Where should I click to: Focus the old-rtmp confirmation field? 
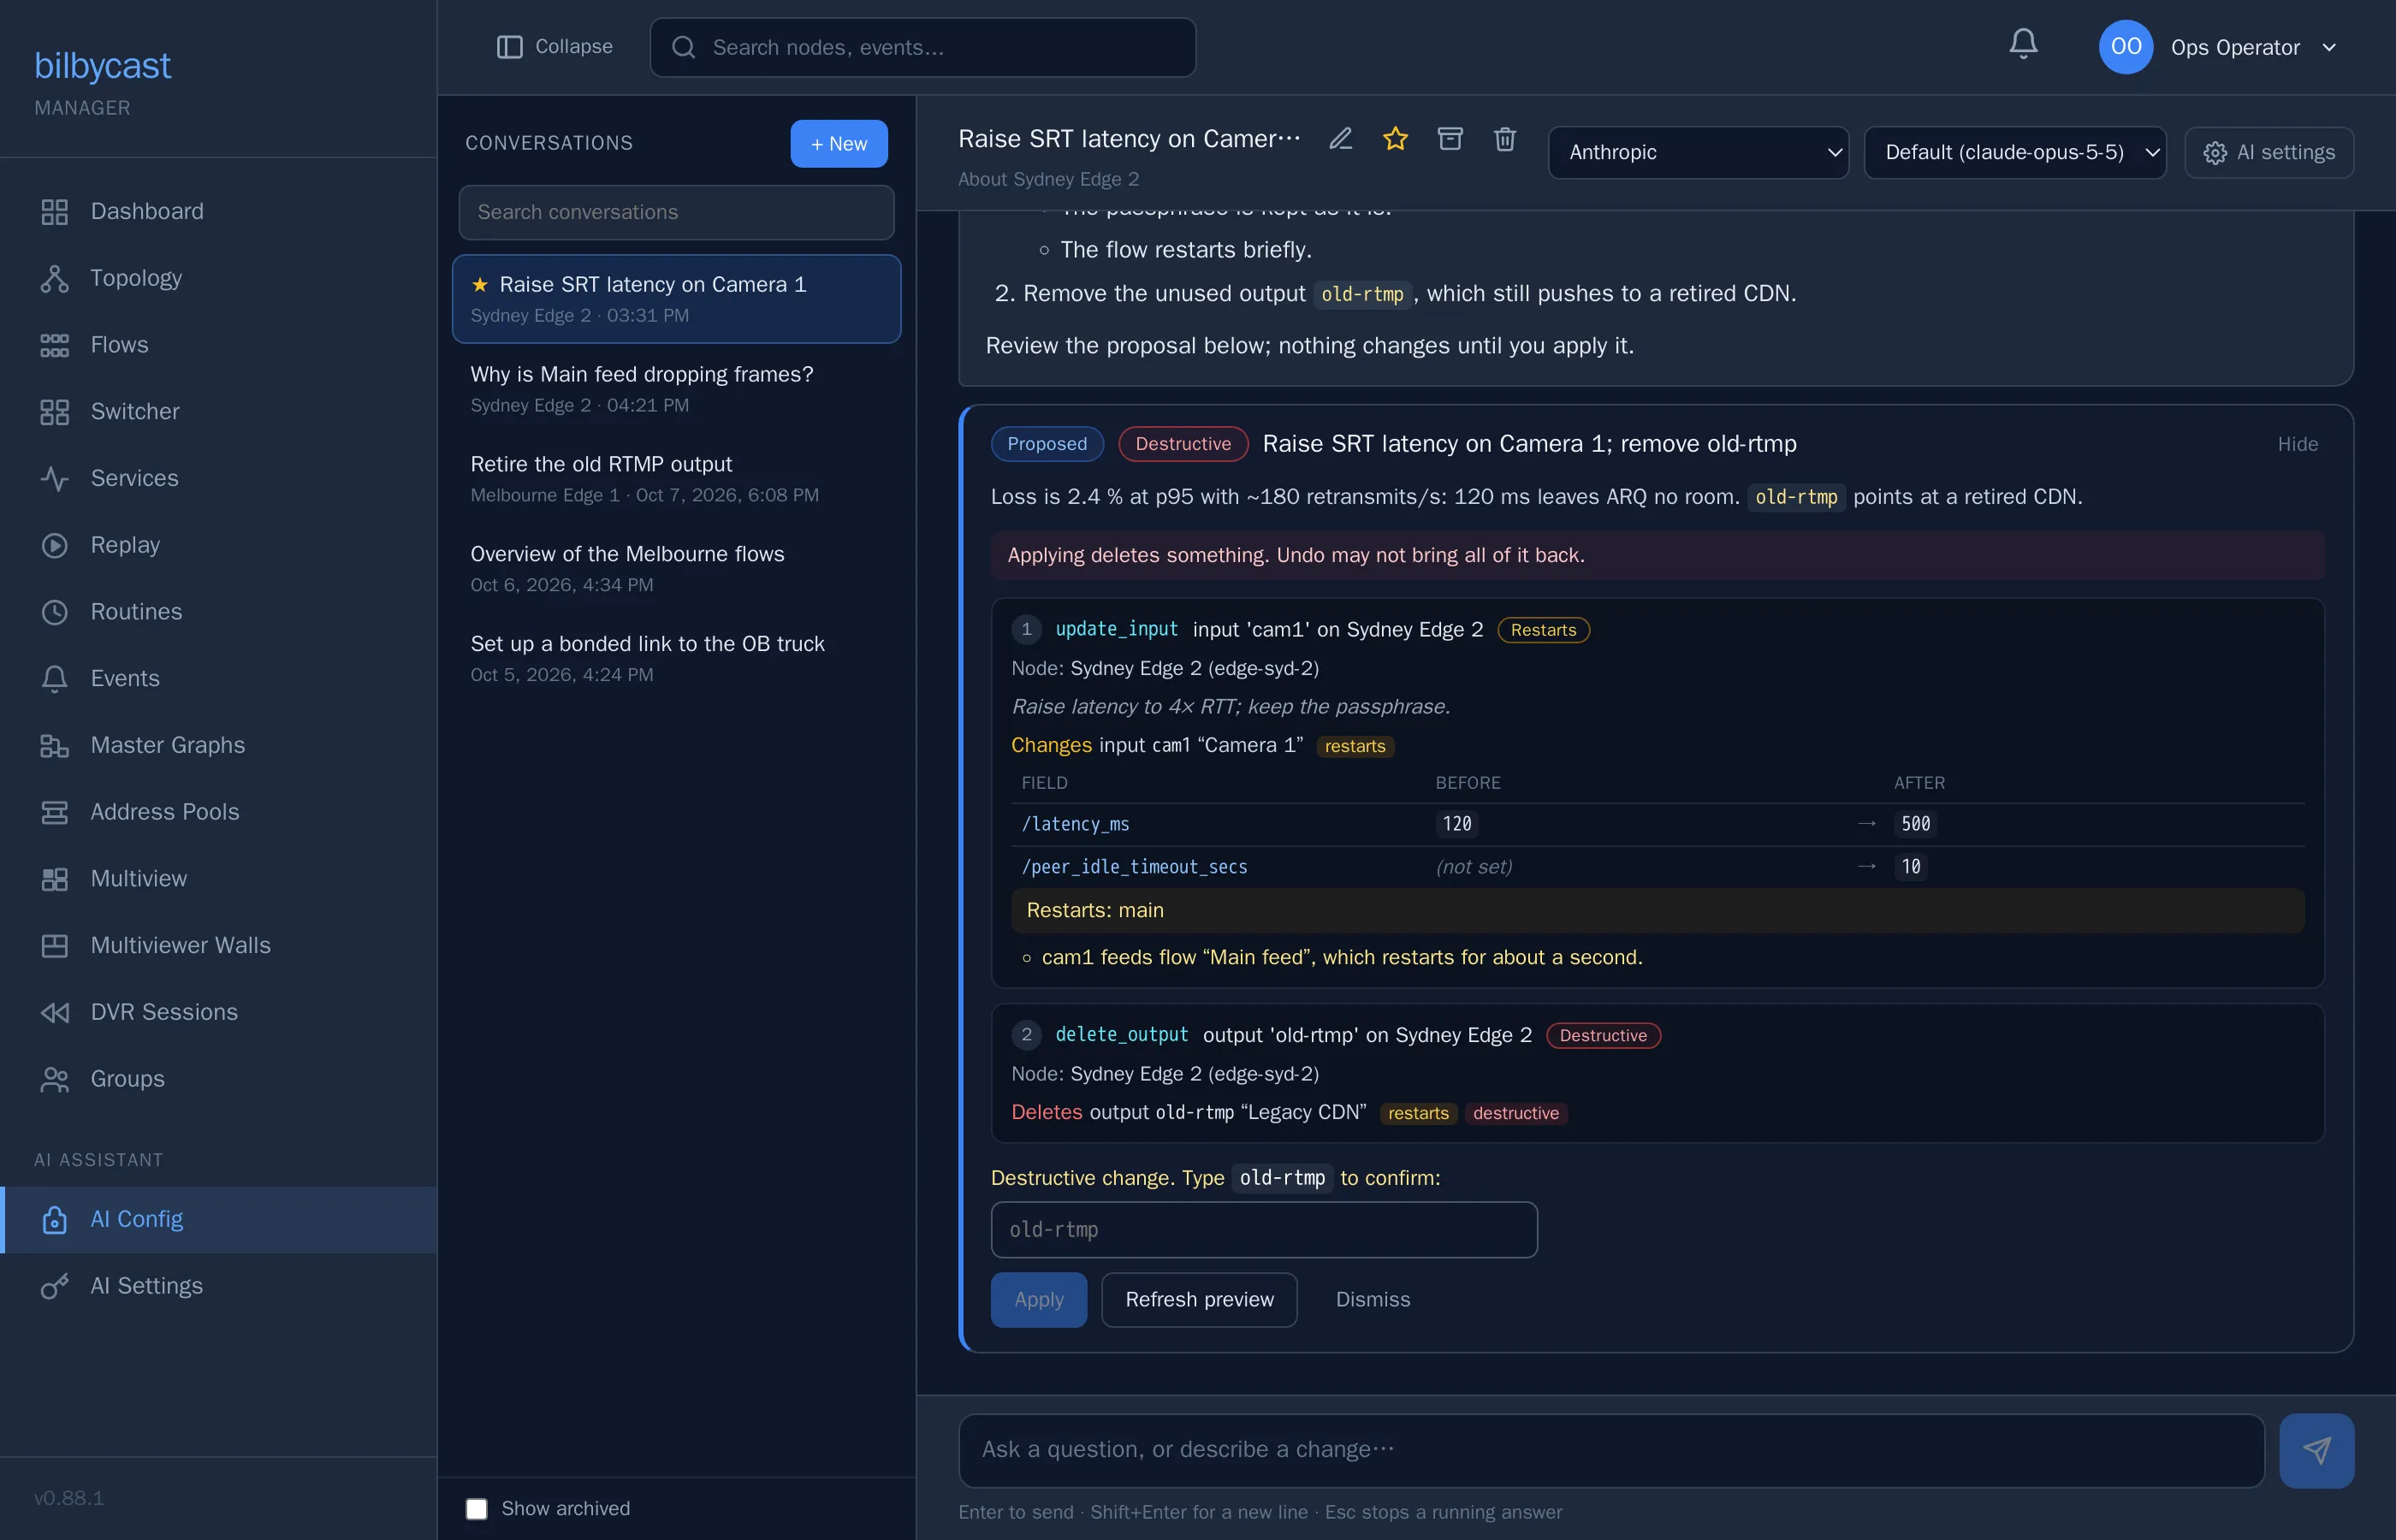pos(1263,1229)
